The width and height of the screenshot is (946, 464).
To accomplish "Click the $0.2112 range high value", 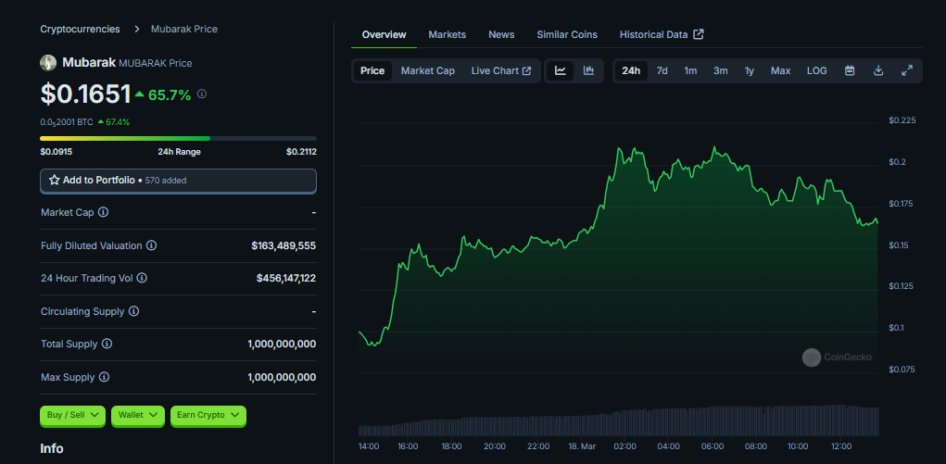I will [301, 152].
